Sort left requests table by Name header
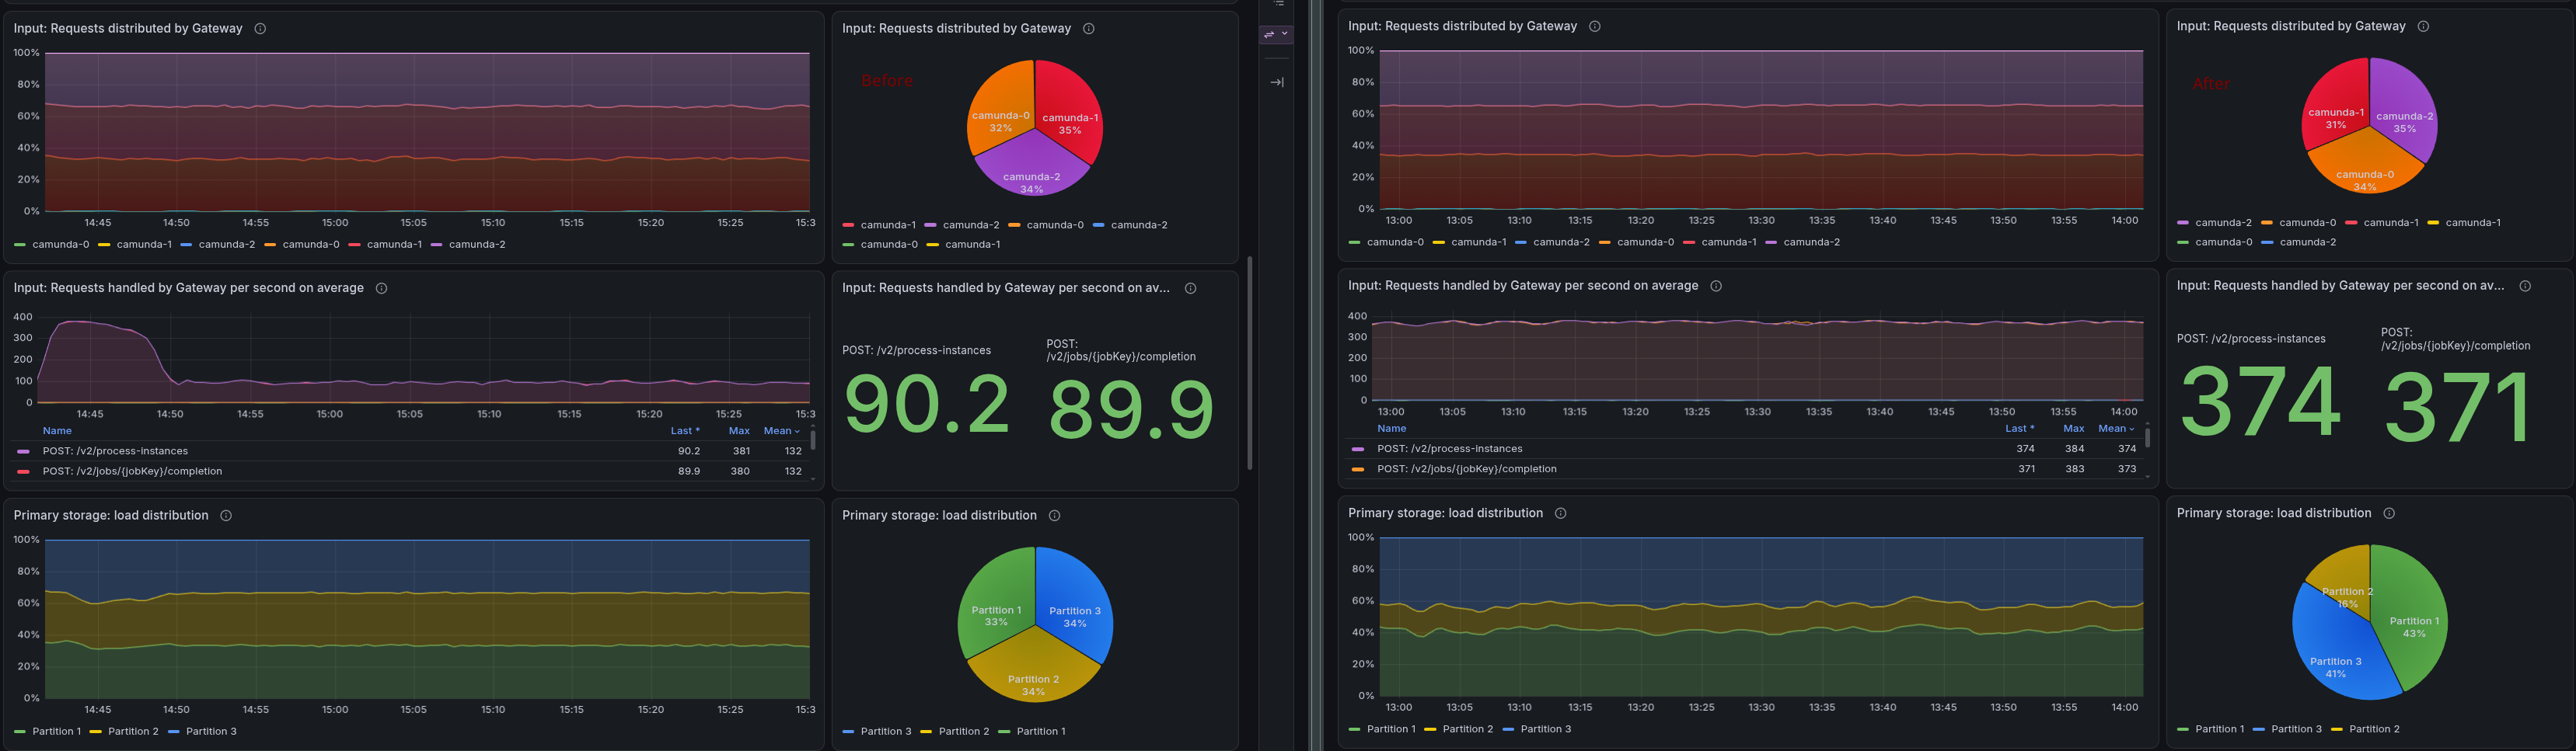Viewport: 2576px width, 751px height. (x=57, y=432)
